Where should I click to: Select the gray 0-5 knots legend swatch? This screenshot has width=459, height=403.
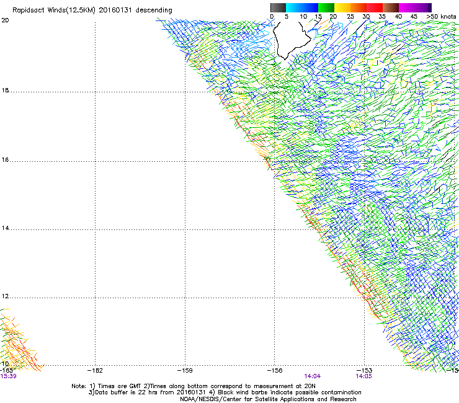click(278, 7)
